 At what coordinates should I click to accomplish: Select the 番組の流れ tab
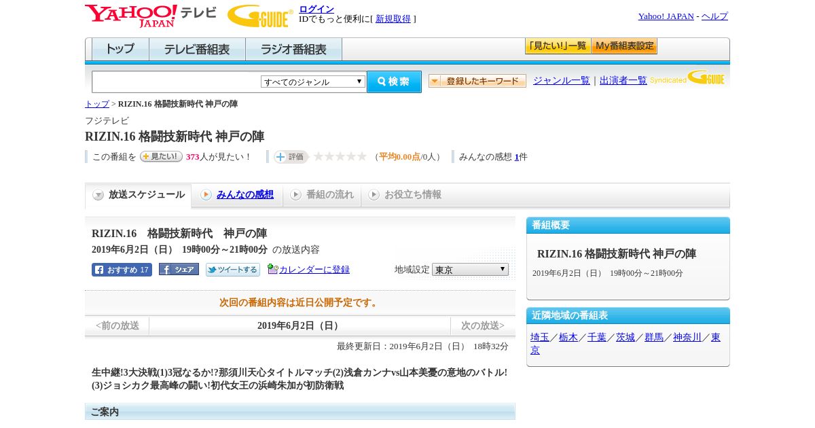point(322,195)
